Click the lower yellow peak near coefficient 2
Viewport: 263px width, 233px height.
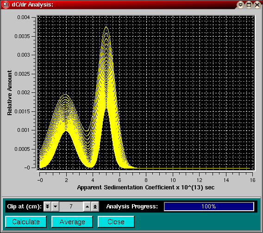(x=65, y=114)
